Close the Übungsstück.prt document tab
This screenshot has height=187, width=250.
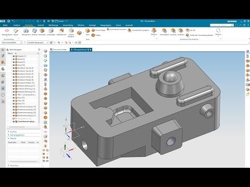point(91,50)
